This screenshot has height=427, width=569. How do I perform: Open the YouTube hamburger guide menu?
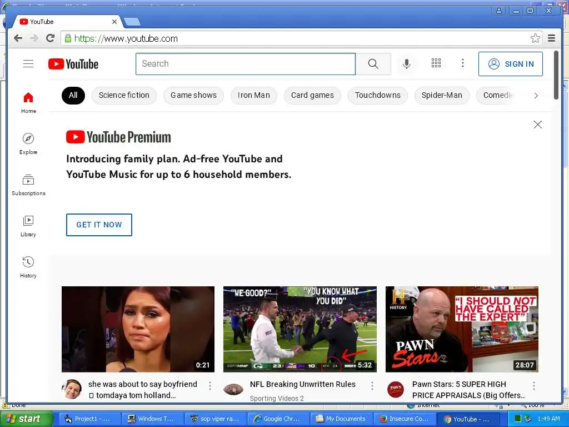click(28, 64)
